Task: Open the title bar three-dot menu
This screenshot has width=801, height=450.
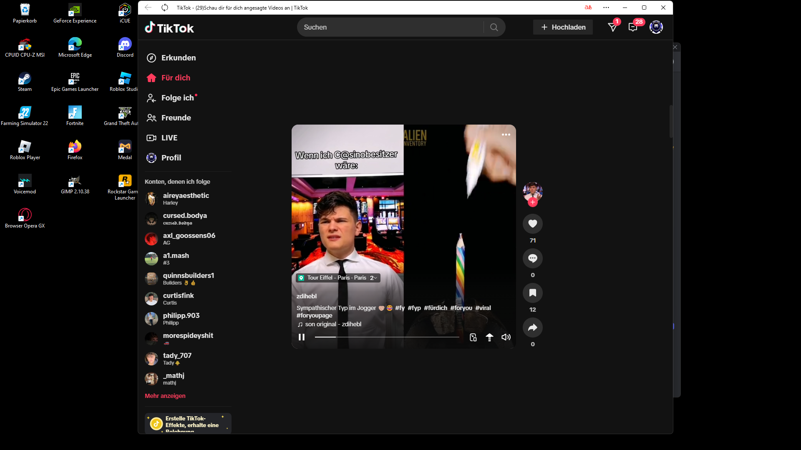Action: pos(606,7)
